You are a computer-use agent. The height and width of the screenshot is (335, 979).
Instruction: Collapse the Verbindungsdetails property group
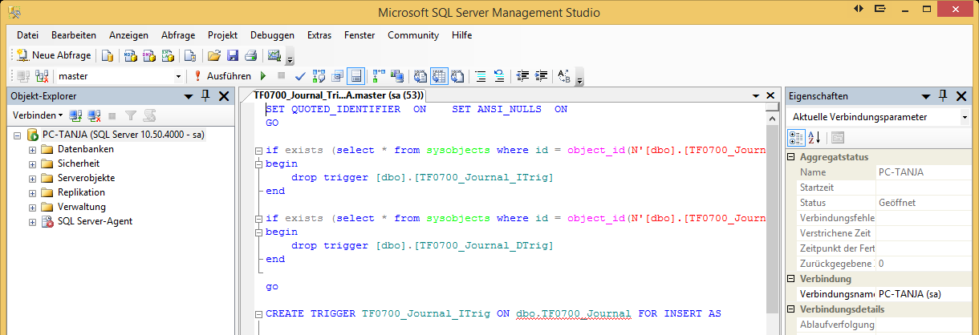click(792, 309)
